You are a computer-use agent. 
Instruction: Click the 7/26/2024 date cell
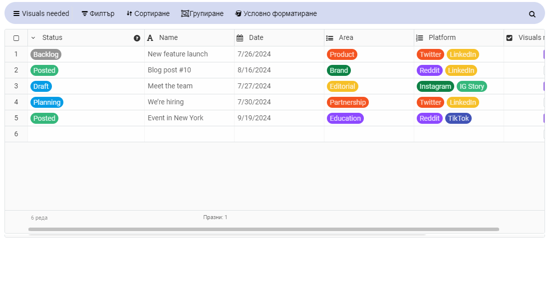tap(279, 54)
